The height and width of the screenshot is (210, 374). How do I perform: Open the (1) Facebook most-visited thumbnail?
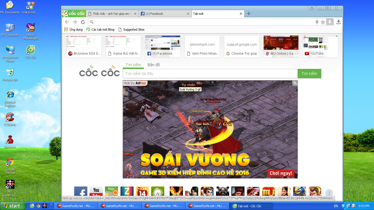163,46
